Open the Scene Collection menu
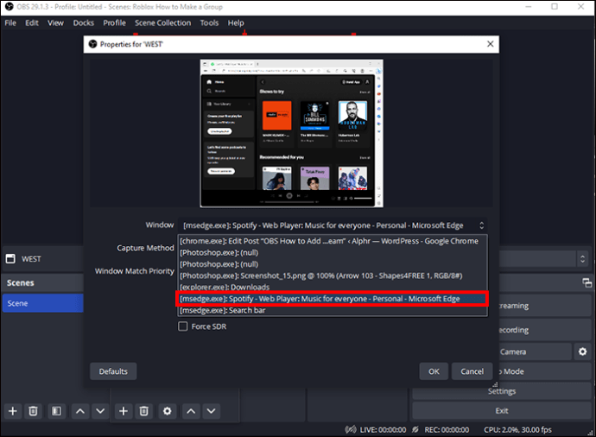Viewport: 596px width, 437px height. tap(162, 22)
